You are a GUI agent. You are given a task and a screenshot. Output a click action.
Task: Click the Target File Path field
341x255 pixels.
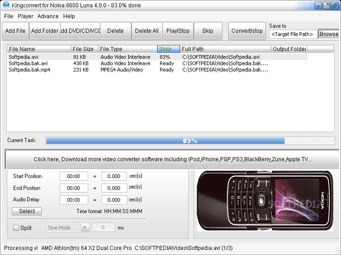pos(293,34)
